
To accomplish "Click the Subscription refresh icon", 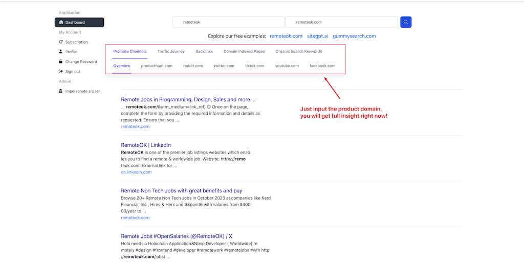I will click(x=61, y=42).
